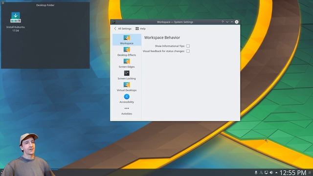The image size is (313, 176).
Task: Click the System Settings window menu icon
Action: (113, 22)
